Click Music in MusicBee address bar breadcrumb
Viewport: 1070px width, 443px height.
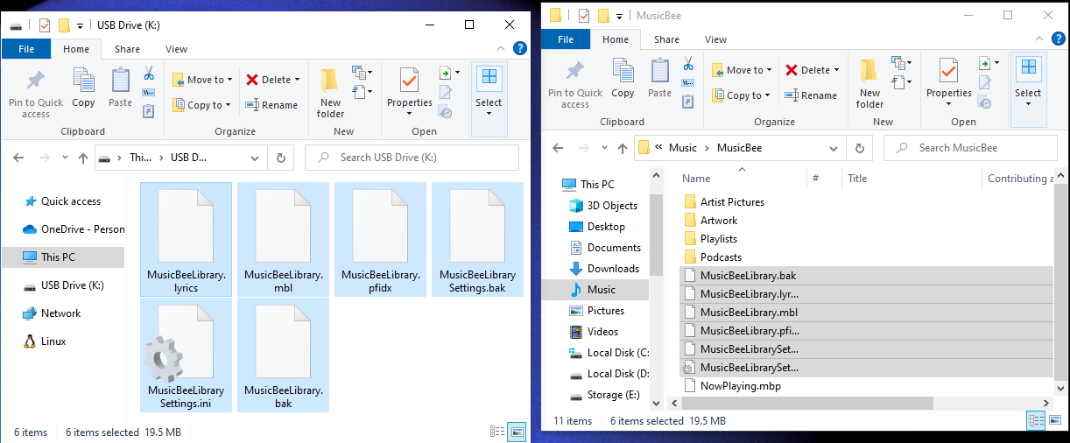click(x=683, y=148)
